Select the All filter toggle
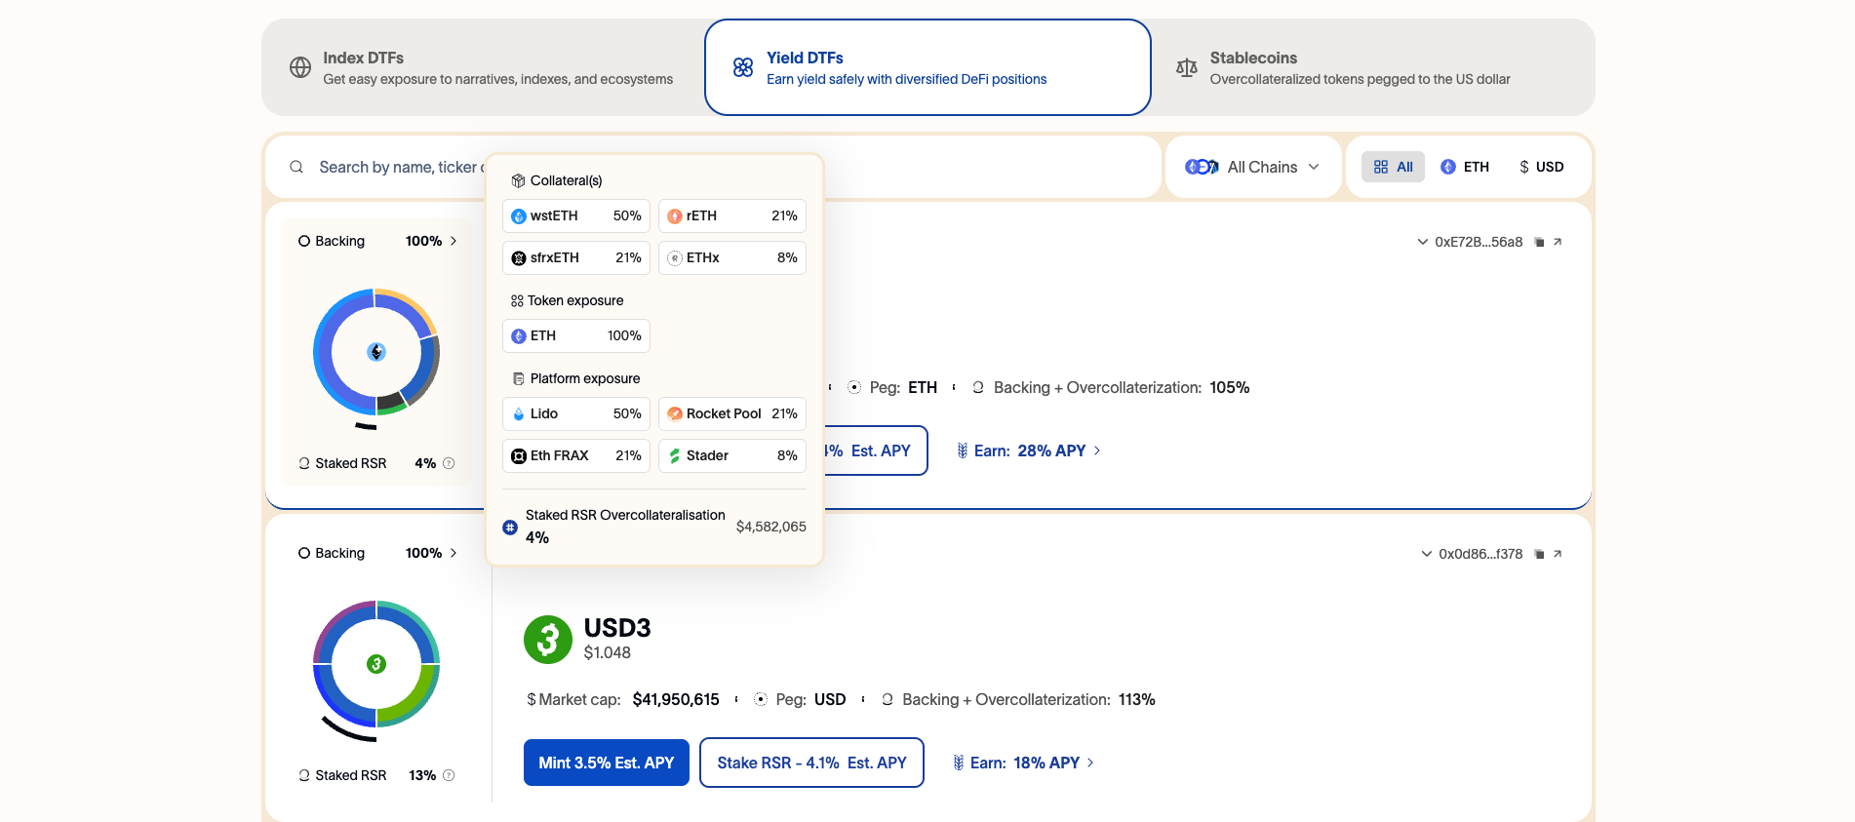This screenshot has width=1855, height=822. 1393,167
